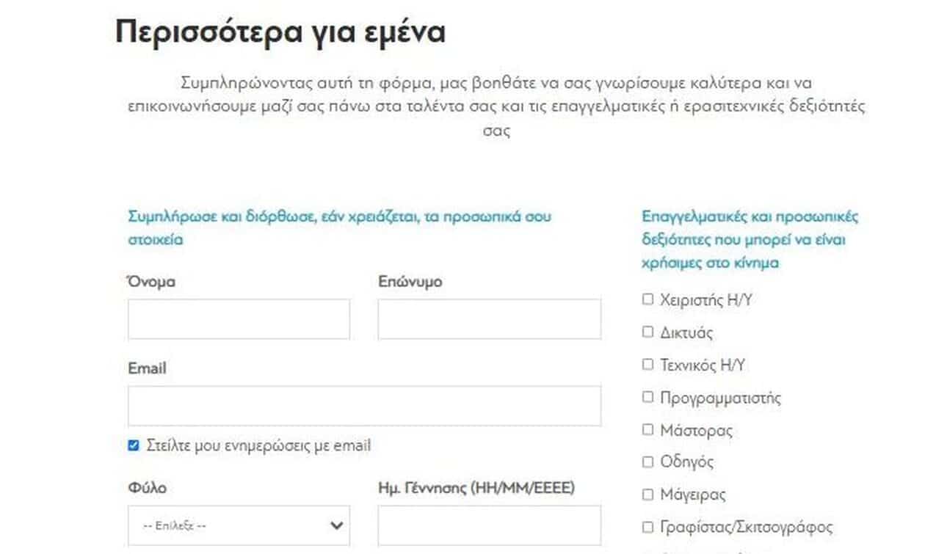925x554 pixels.
Task: Enable the Γραφίστας/Σκιτσογράφος checkbox
Action: pos(647,527)
